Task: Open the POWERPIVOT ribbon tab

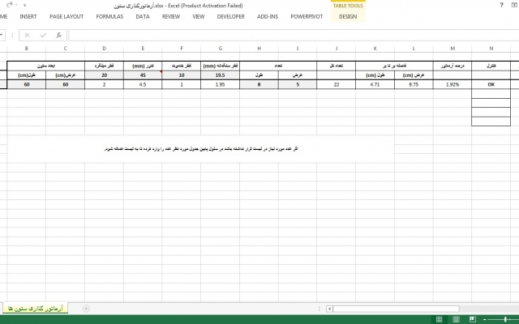Action: [307, 16]
